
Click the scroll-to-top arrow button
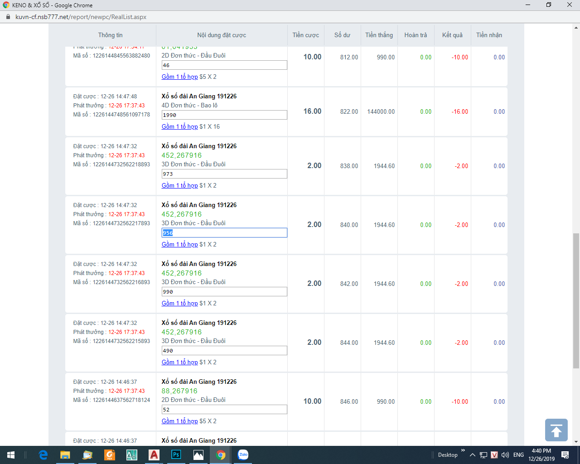pos(556,430)
